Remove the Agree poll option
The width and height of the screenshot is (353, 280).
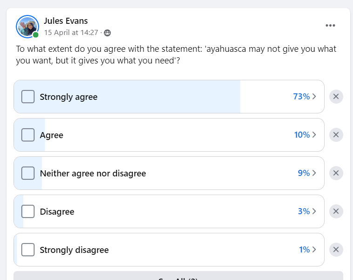[336, 135]
